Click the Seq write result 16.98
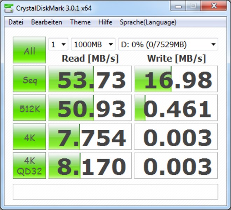231x210 pixels. (176, 79)
